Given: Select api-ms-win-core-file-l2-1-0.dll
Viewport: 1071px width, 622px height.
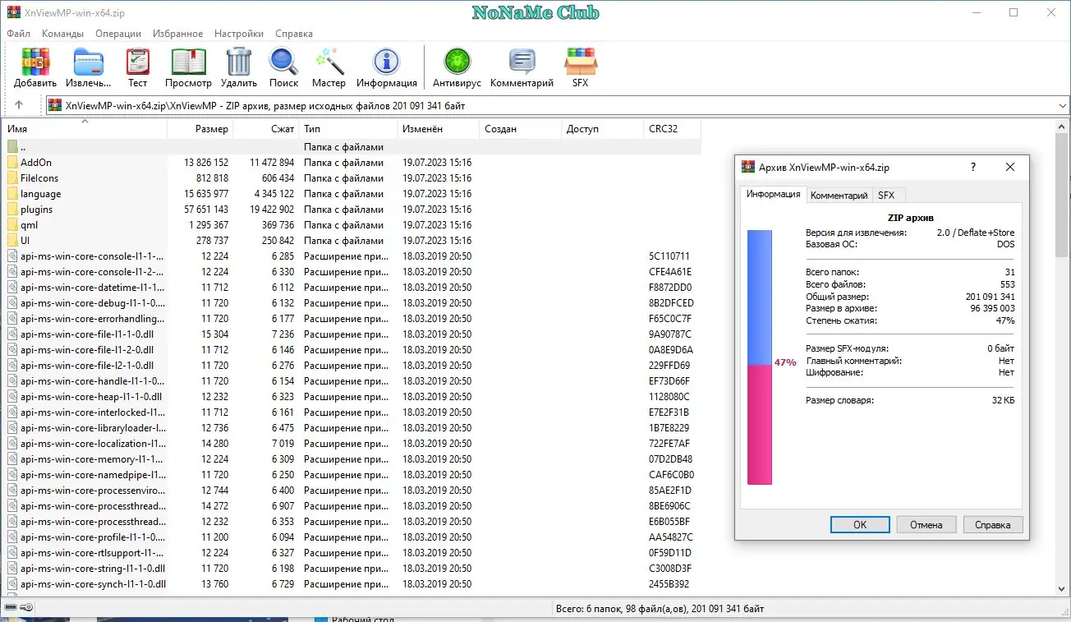Looking at the screenshot, I should 86,366.
